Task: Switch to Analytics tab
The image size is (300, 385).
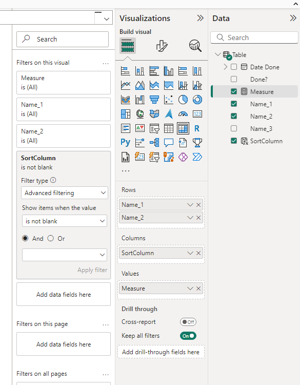Action: click(195, 46)
